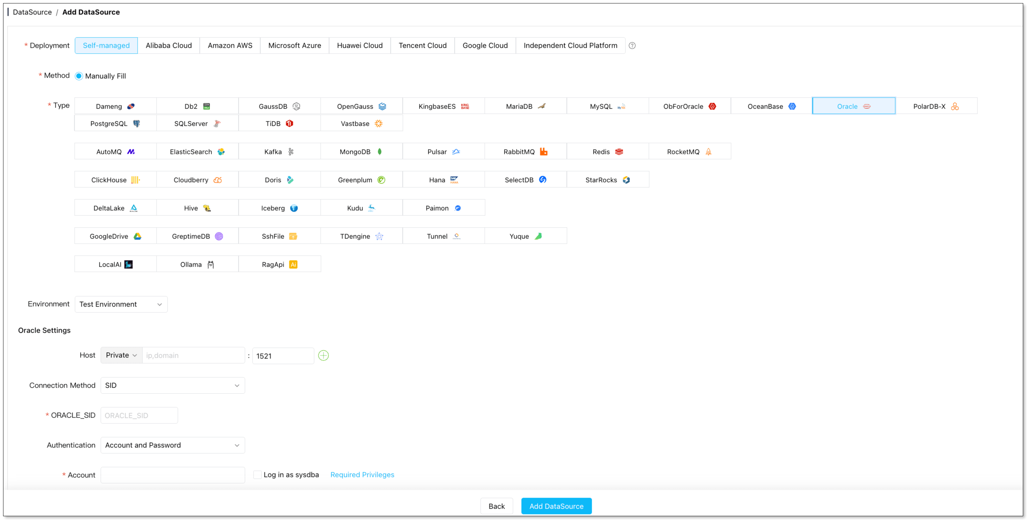
Task: Select the Dameng database type
Action: tap(115, 106)
